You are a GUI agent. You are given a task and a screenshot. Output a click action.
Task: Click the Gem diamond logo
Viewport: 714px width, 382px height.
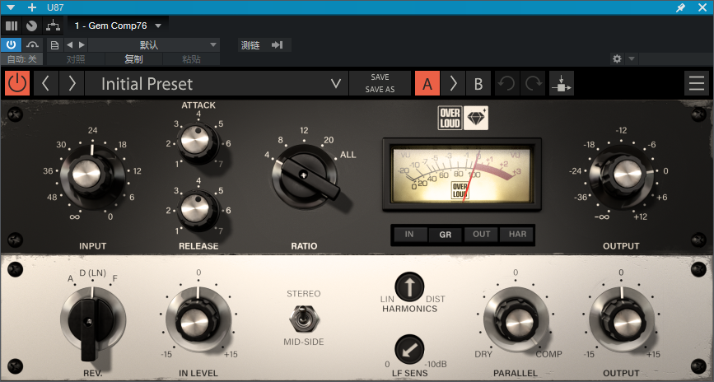pyautogui.click(x=476, y=118)
